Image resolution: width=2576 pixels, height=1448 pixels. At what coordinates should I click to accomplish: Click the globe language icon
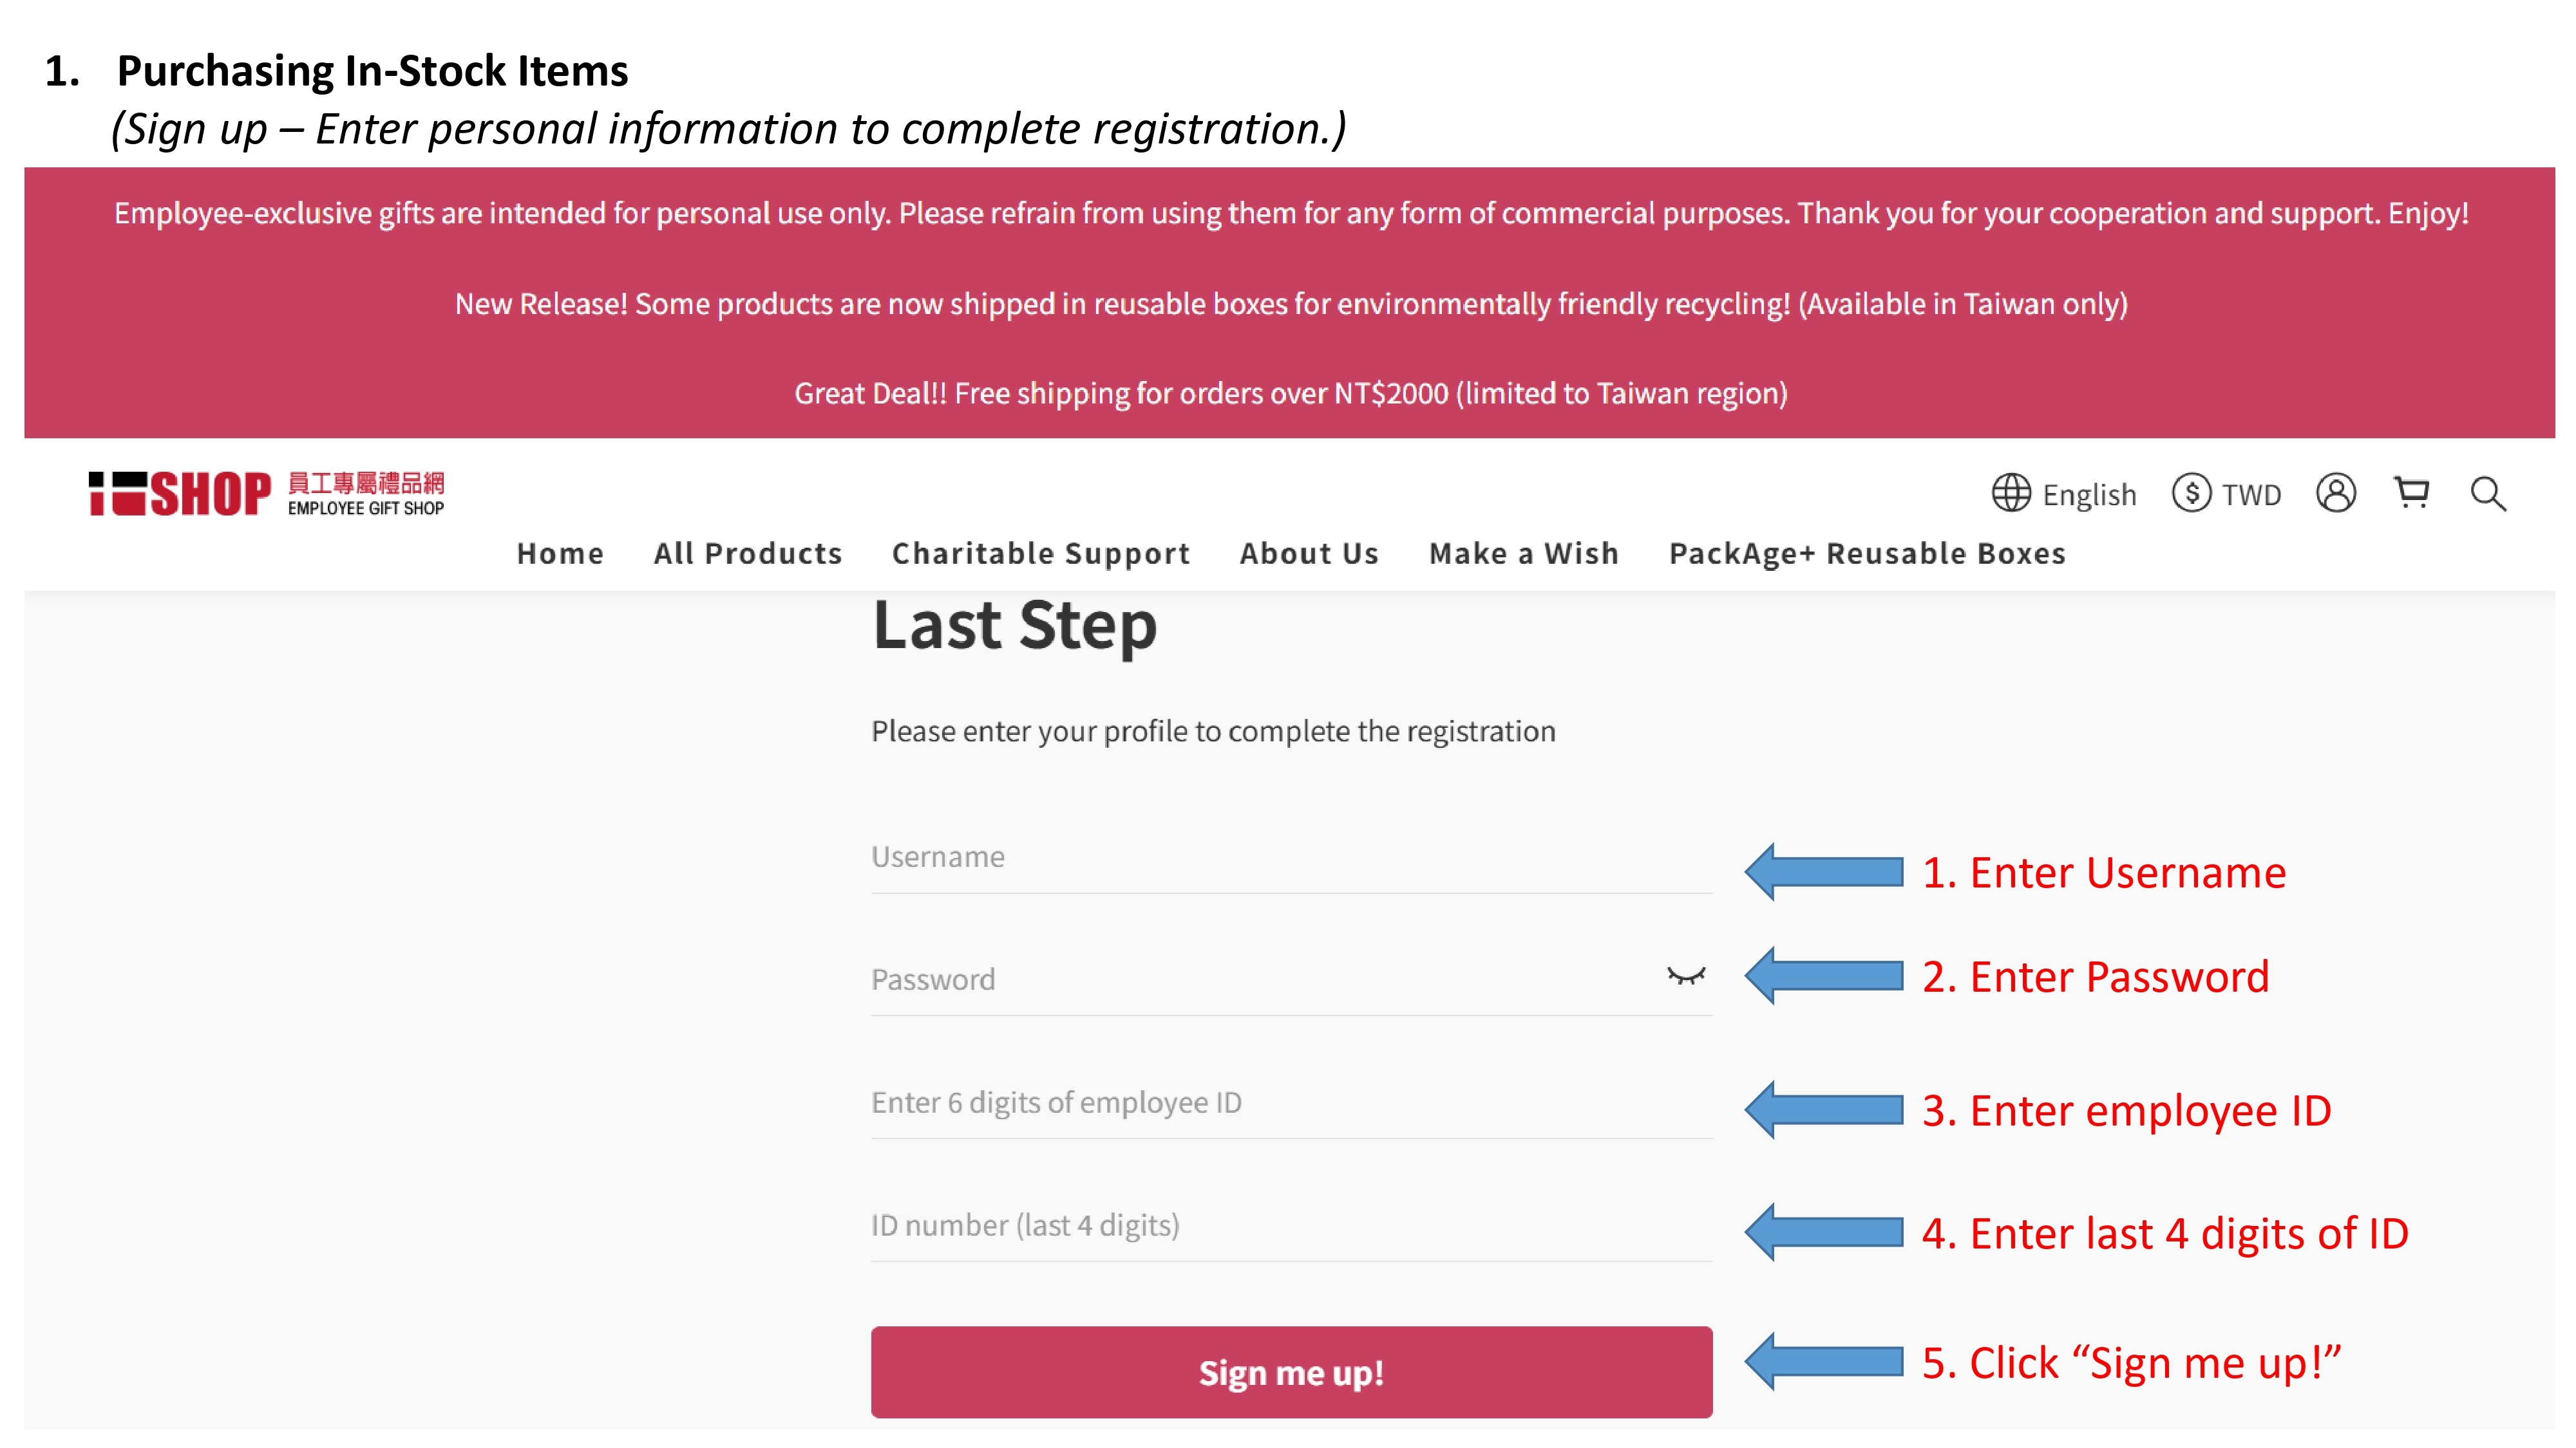(2010, 493)
